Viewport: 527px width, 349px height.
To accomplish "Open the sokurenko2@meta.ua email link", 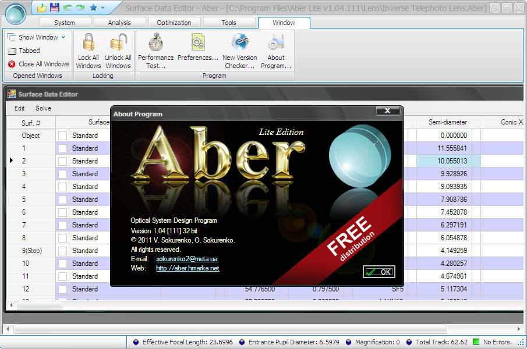I will coord(187,259).
